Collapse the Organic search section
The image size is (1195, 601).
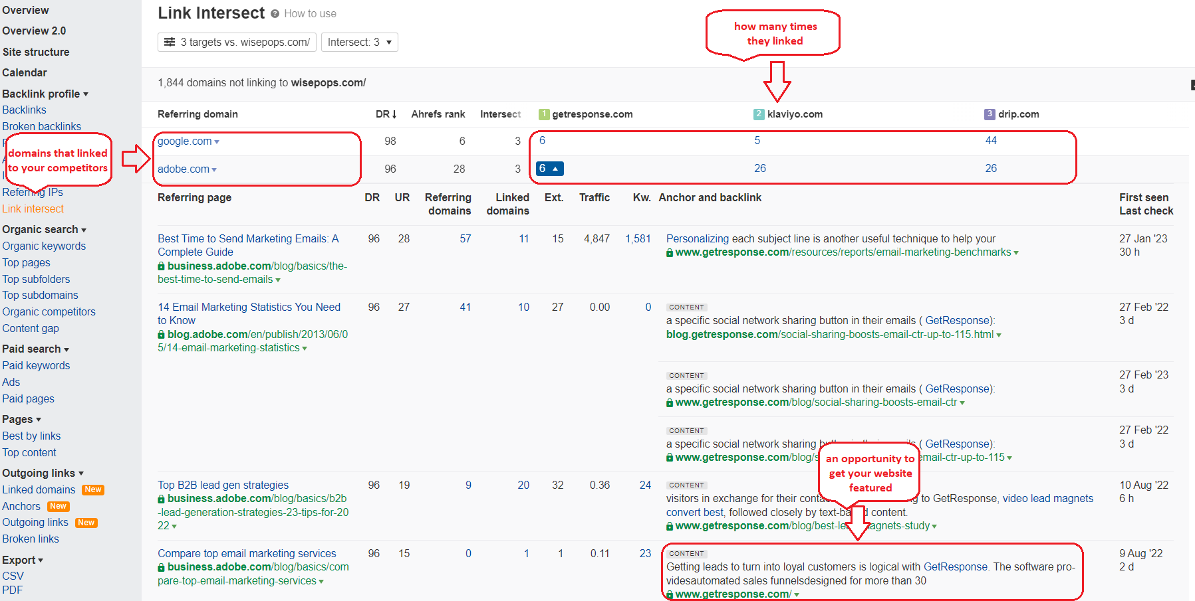45,229
